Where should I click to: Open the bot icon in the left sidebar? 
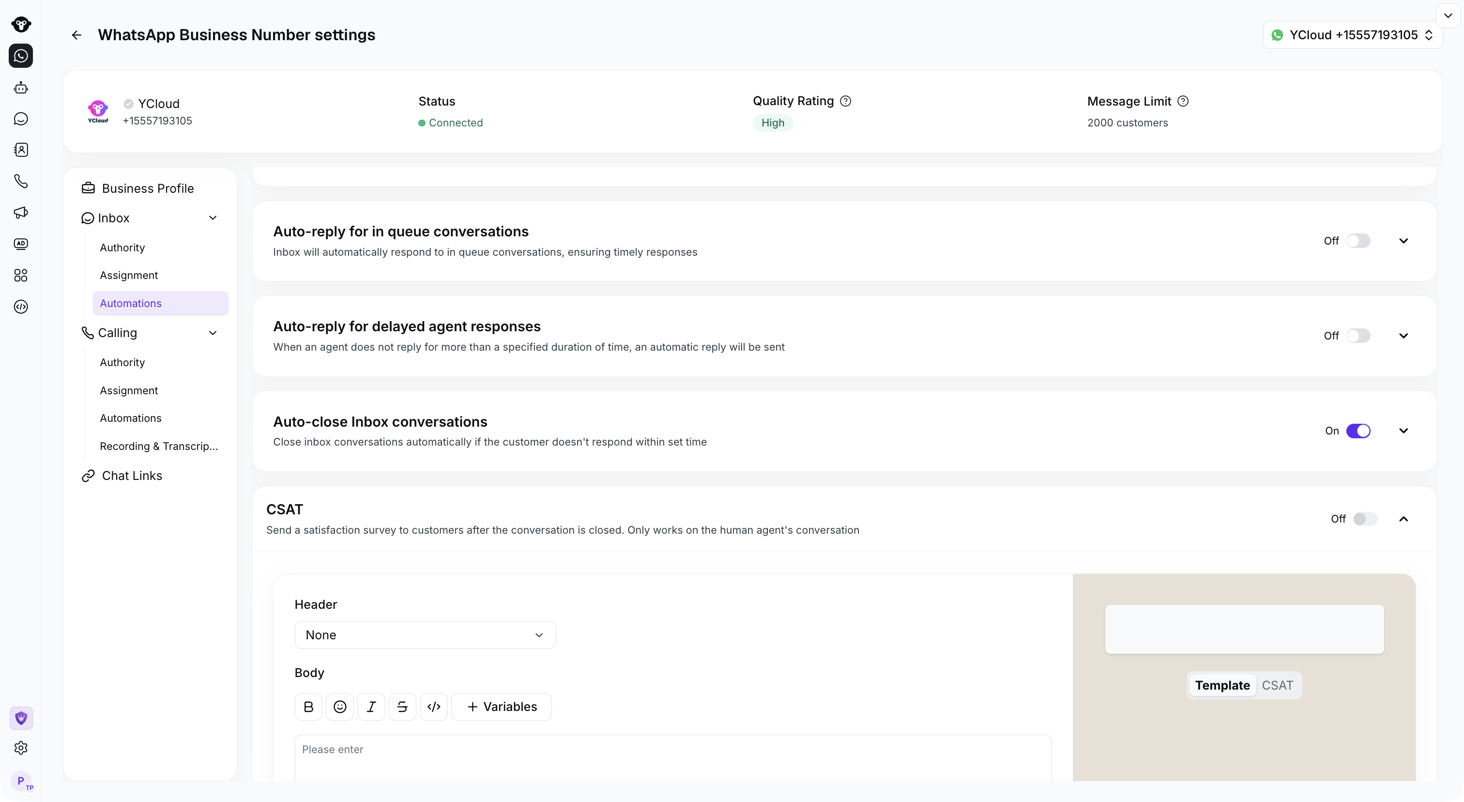click(x=21, y=88)
